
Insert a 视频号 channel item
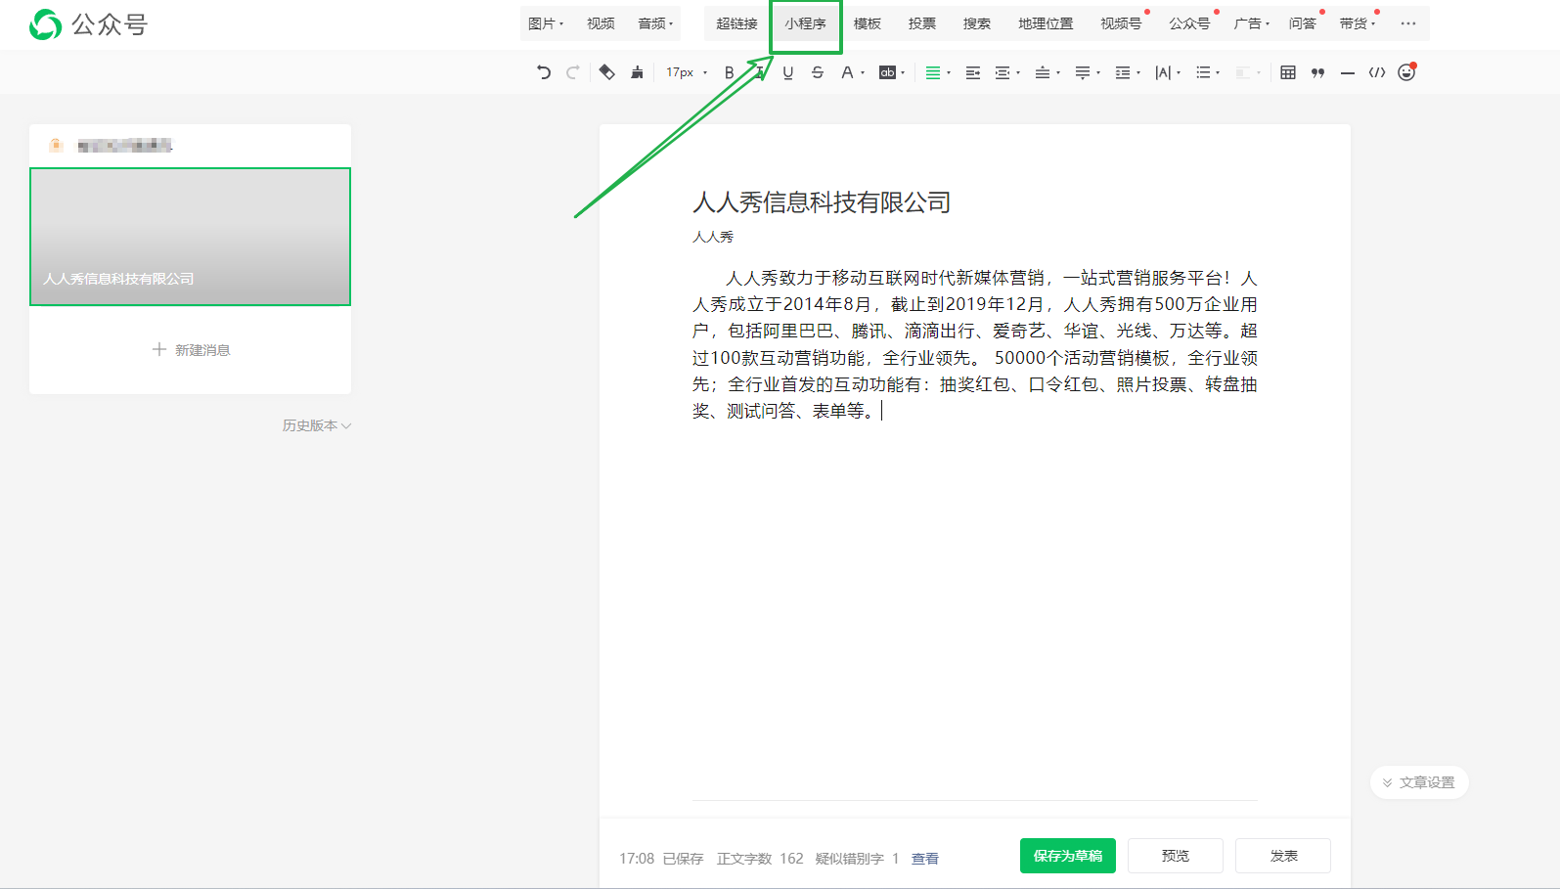(1121, 23)
